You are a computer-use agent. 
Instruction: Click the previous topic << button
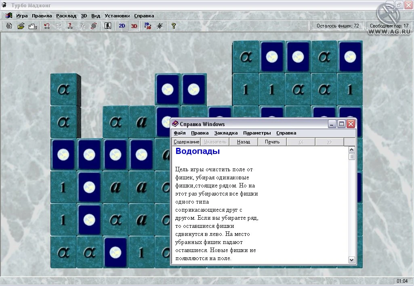click(x=301, y=142)
